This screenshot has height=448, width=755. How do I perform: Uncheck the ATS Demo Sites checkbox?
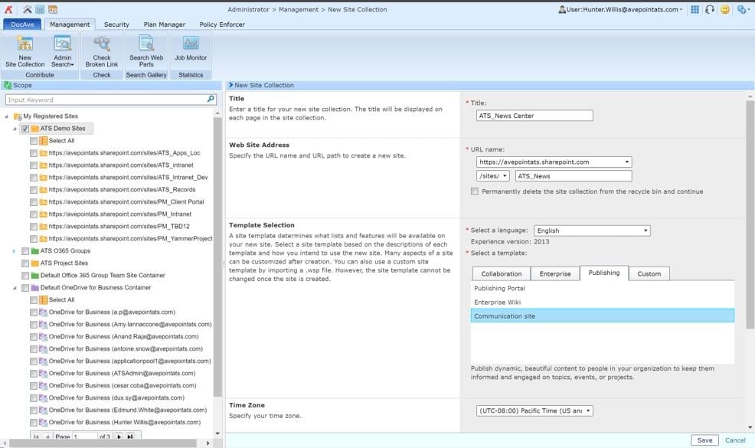pos(25,129)
